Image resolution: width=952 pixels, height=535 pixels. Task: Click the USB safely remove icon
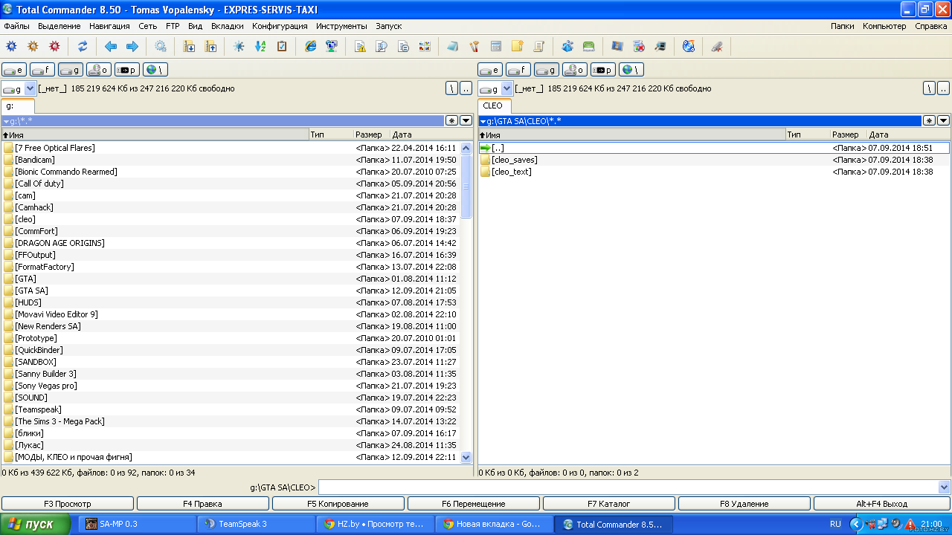point(717,46)
